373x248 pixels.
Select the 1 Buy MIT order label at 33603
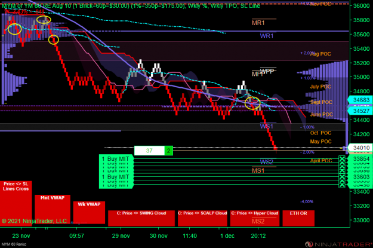click(116, 177)
